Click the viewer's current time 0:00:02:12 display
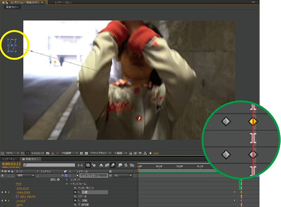 [37, 153]
